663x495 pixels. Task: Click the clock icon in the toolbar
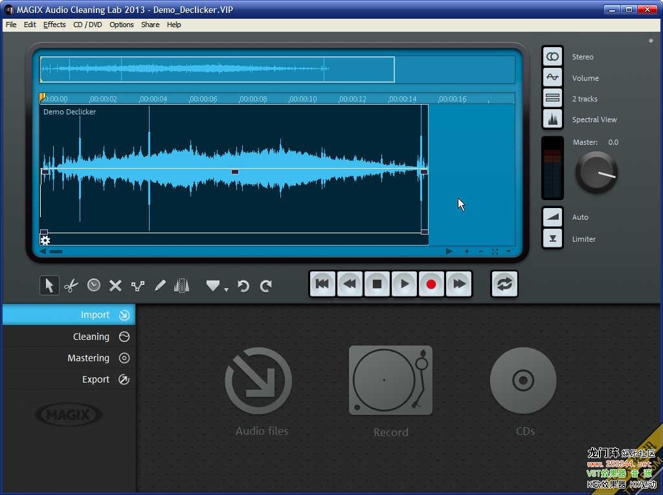coord(93,285)
